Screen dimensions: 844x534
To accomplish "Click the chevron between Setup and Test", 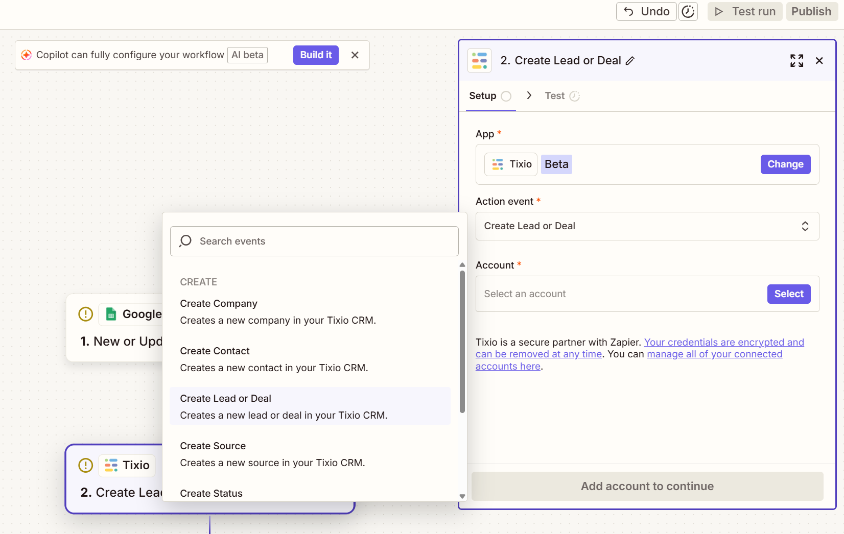I will click(x=529, y=95).
